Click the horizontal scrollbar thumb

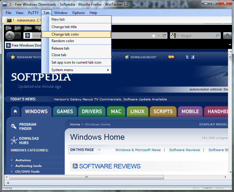[x=87, y=177]
